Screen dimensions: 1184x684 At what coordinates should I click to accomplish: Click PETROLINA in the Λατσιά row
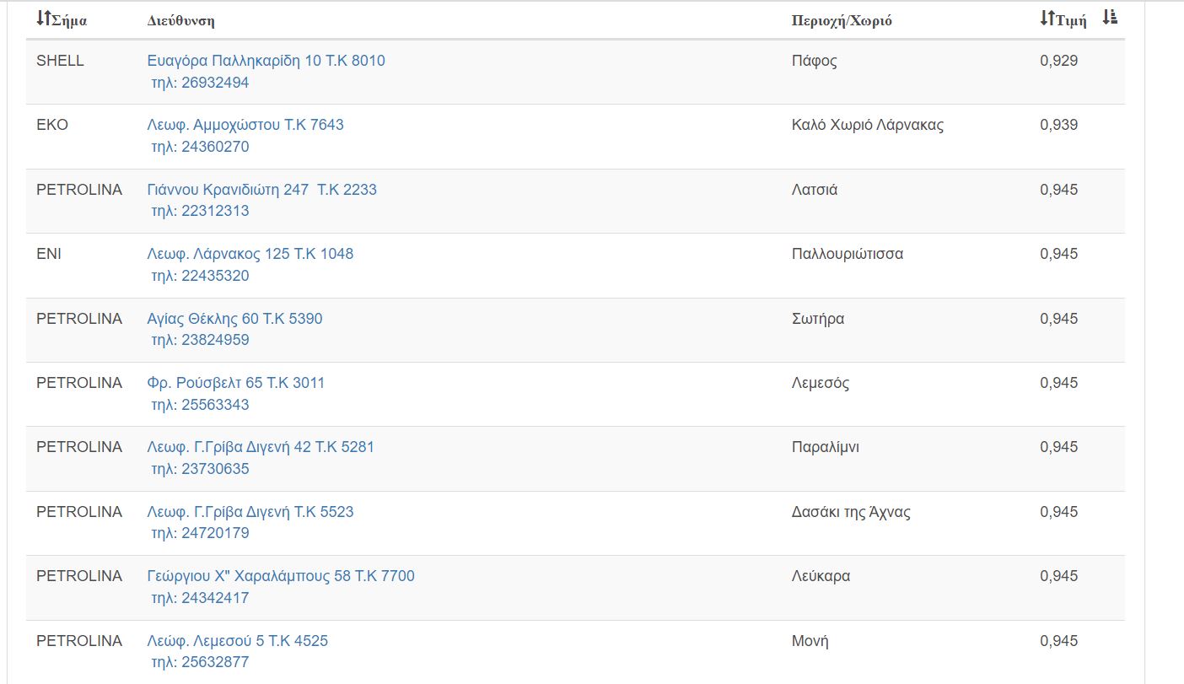click(x=79, y=190)
